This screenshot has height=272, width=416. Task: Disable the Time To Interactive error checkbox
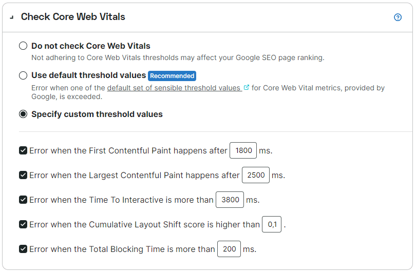[23, 200]
